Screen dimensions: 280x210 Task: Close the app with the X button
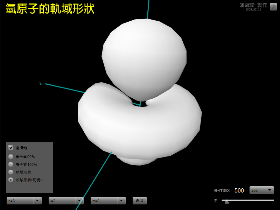click(273, 7)
